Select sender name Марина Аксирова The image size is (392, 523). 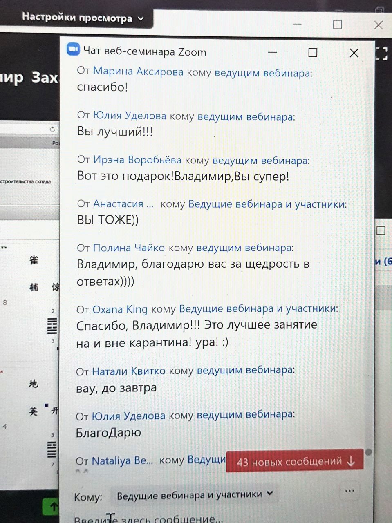click(x=138, y=72)
